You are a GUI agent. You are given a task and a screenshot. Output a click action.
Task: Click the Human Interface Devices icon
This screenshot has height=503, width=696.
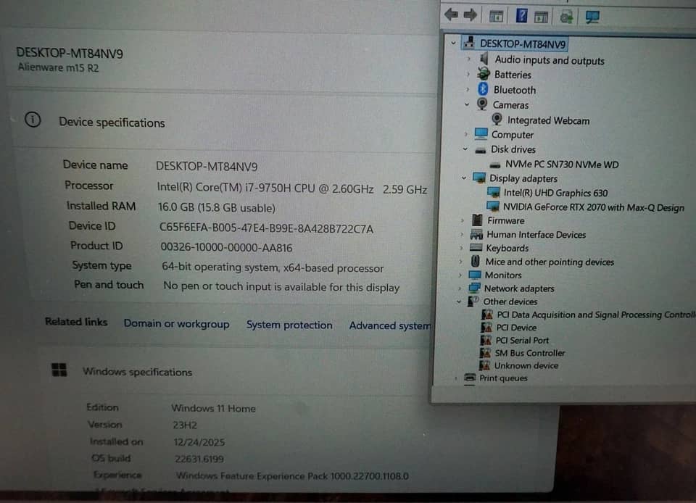tap(476, 234)
